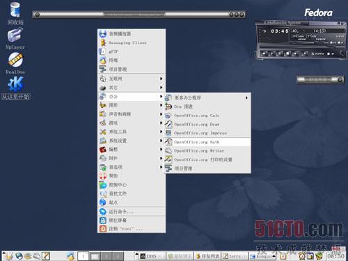Screen dimensions: 348x261
Task: Expand the 声音和视频 sound and video submenu
Action: pyautogui.click(x=132, y=114)
